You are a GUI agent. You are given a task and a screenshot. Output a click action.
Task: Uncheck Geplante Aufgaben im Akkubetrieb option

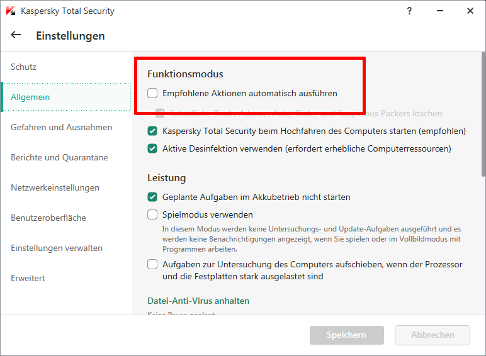point(152,197)
